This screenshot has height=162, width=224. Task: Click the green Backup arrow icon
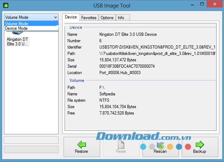pos(200,144)
